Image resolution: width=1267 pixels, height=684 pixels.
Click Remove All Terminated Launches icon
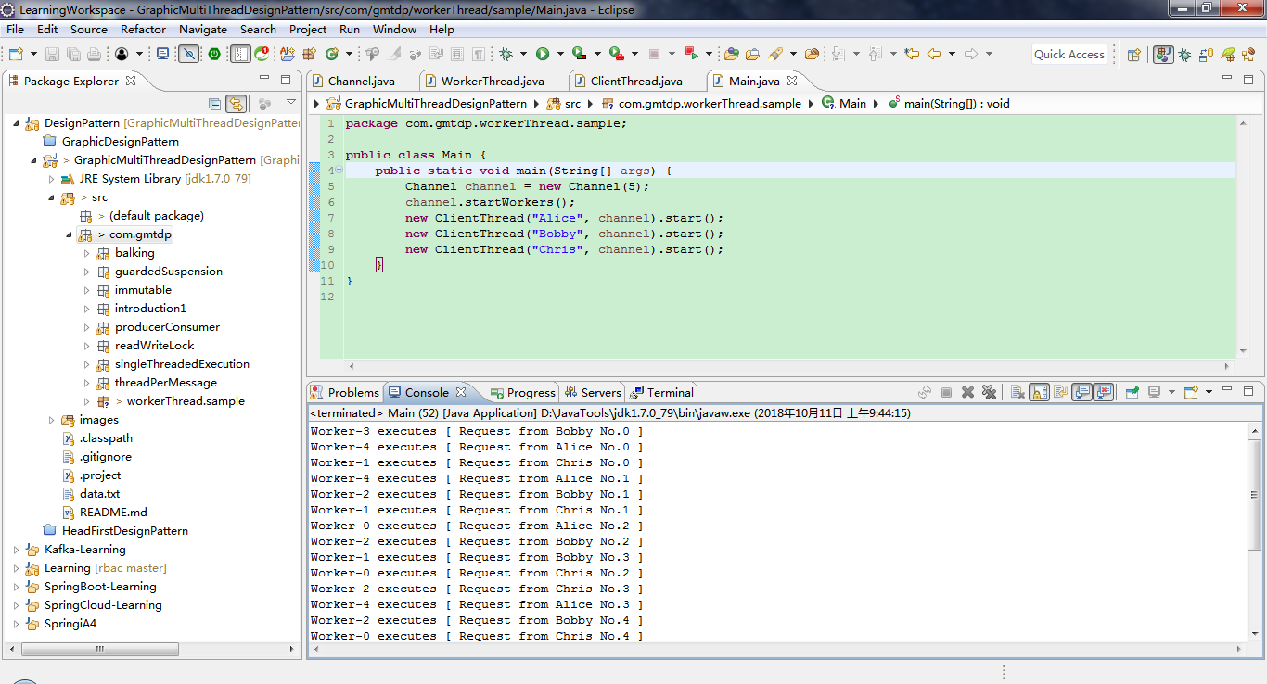coord(990,392)
